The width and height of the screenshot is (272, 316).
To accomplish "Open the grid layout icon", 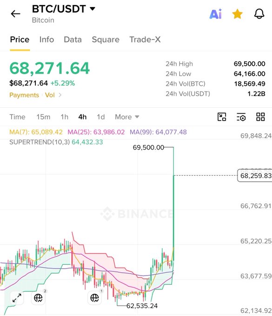I will click(x=260, y=117).
